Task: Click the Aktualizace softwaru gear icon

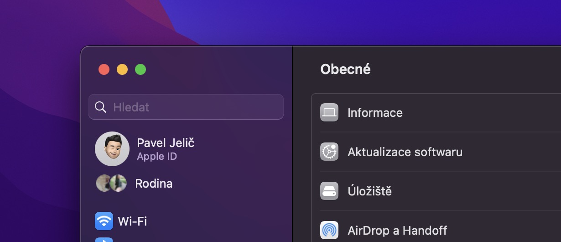Action: [x=329, y=152]
